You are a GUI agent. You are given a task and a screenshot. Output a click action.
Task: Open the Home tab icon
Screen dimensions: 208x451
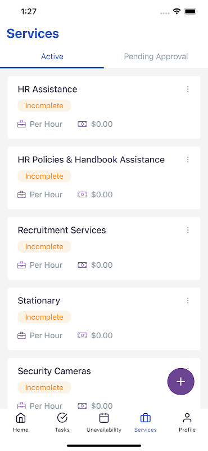click(20, 418)
